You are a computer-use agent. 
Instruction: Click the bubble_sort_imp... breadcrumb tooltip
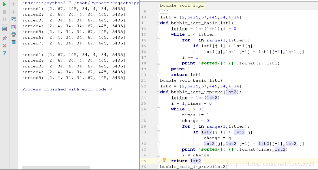(x=182, y=5)
